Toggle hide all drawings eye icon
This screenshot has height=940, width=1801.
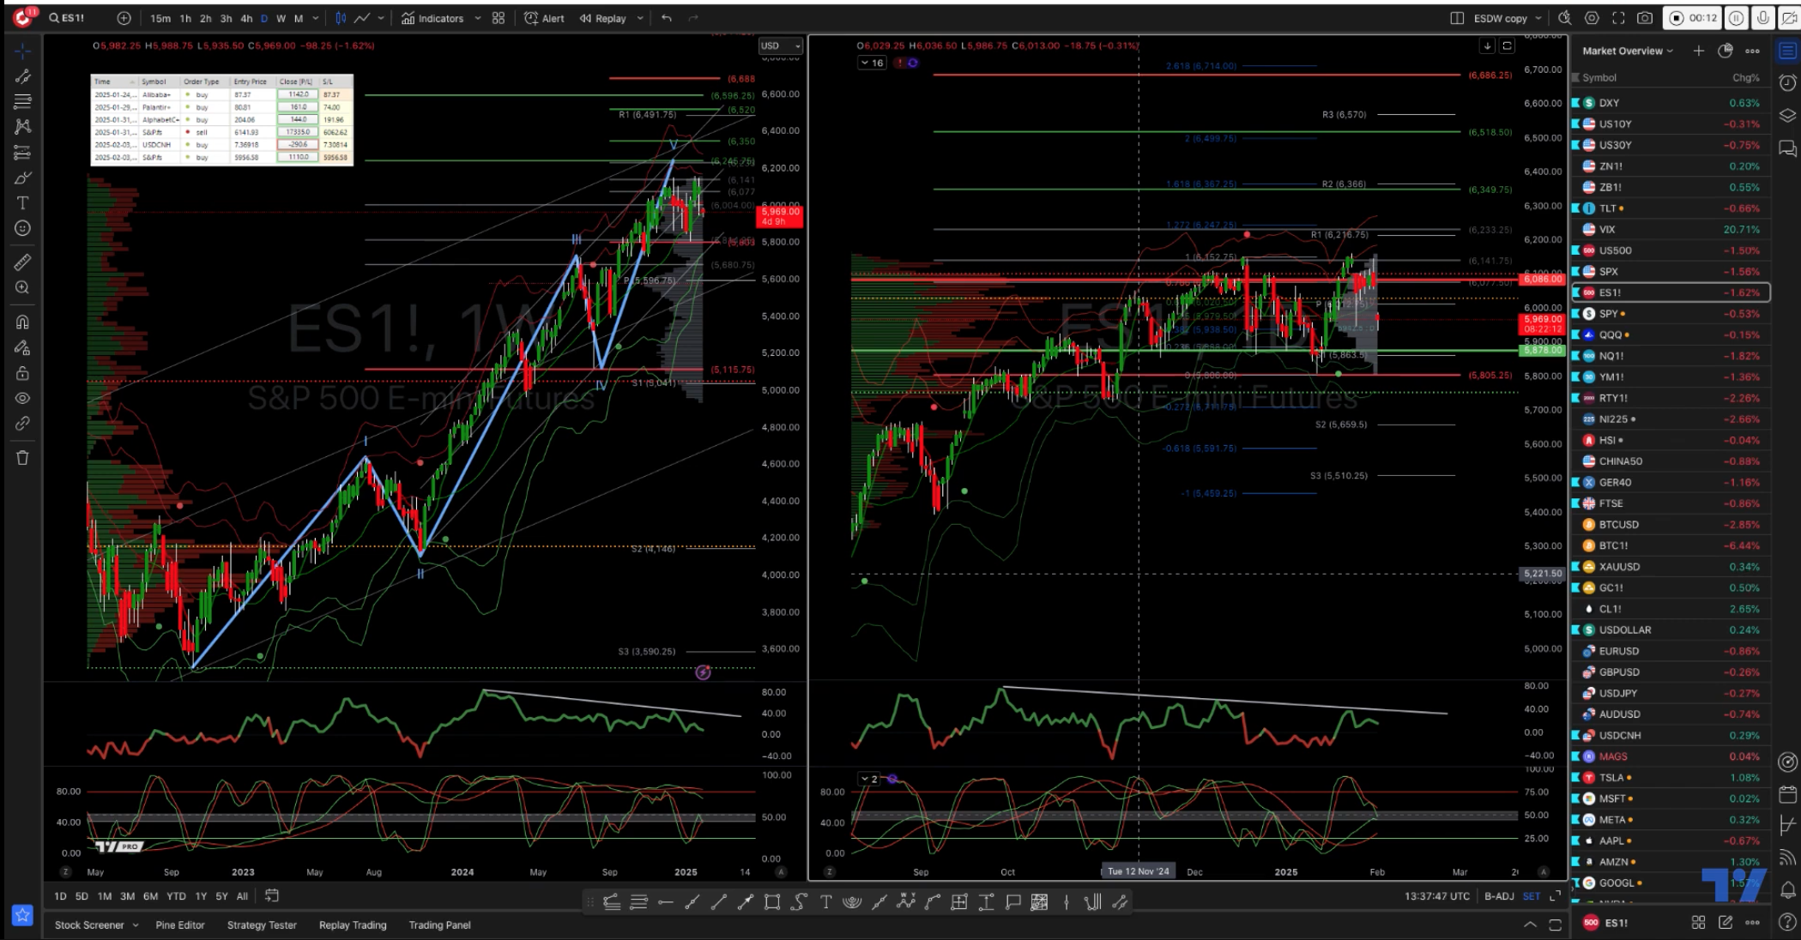pos(23,398)
